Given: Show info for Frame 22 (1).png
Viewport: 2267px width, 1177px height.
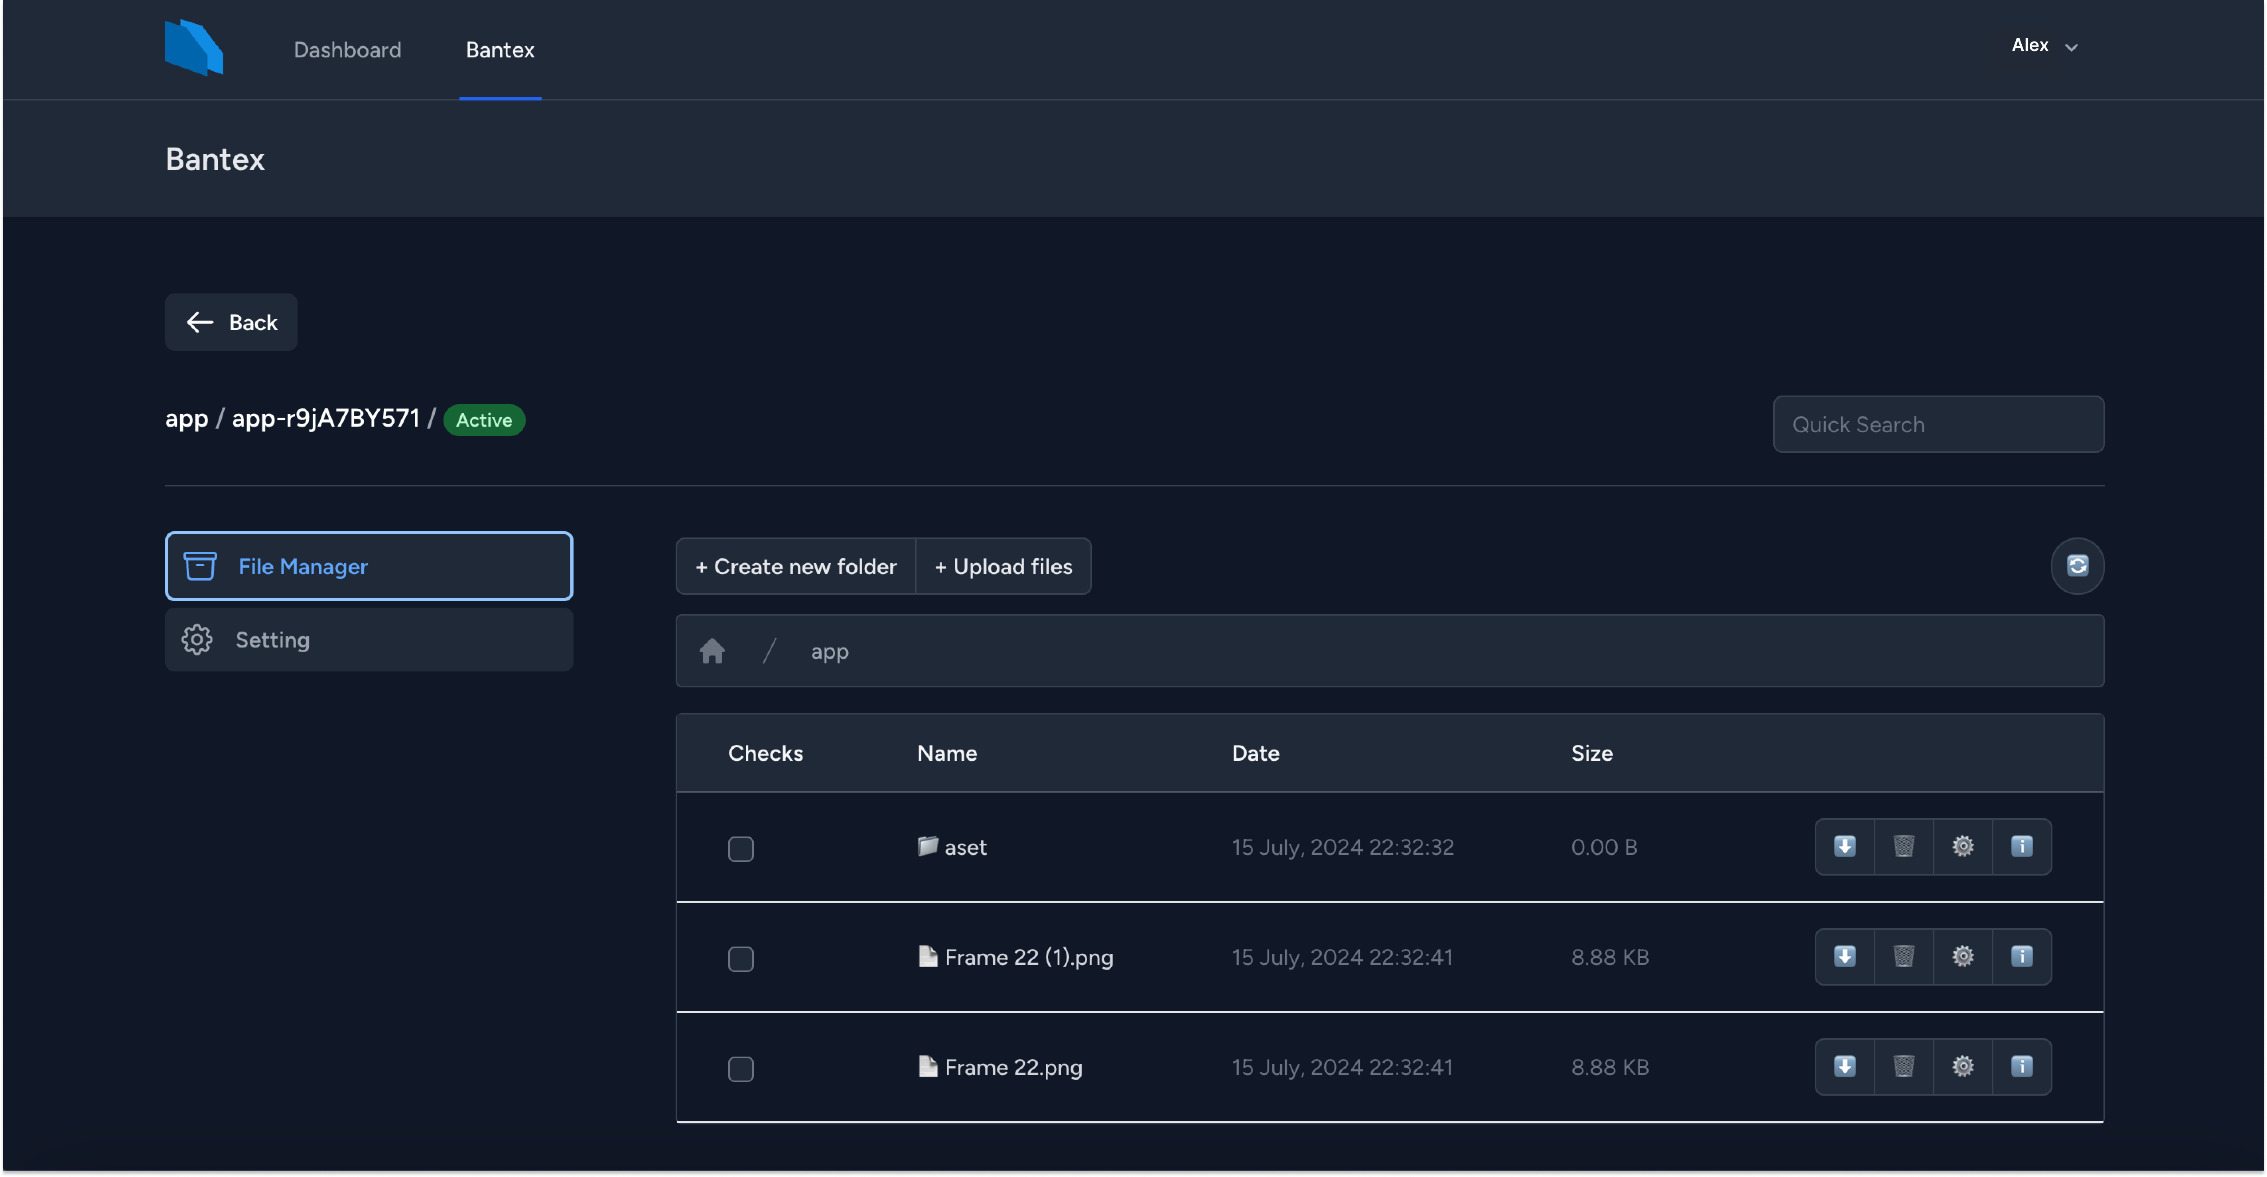Looking at the screenshot, I should [x=2021, y=957].
